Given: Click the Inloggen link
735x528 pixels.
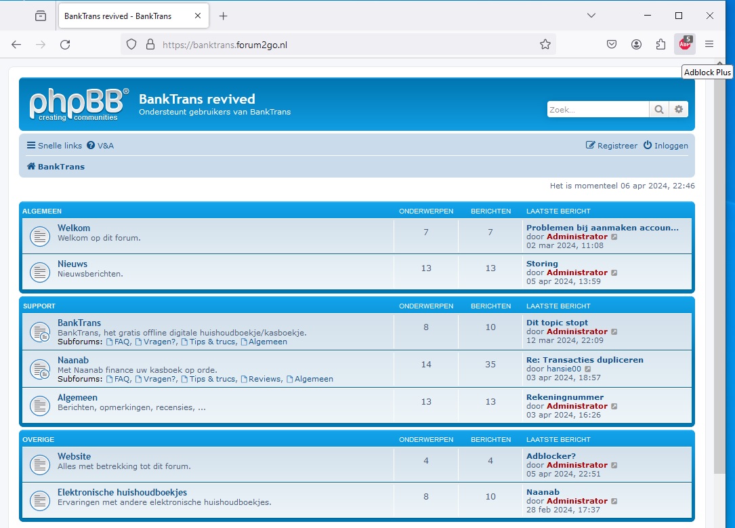Looking at the screenshot, I should [666, 146].
